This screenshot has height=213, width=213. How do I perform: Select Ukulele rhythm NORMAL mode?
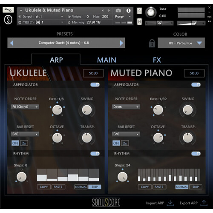(81, 187)
